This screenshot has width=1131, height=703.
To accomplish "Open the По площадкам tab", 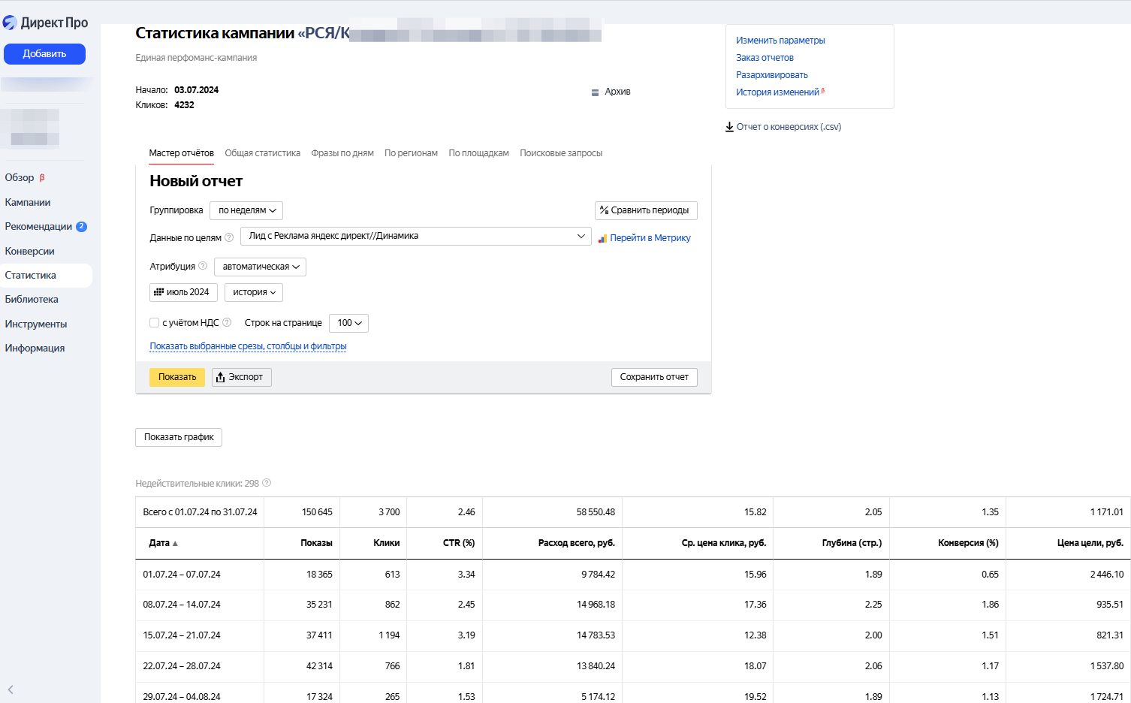I will pos(478,153).
